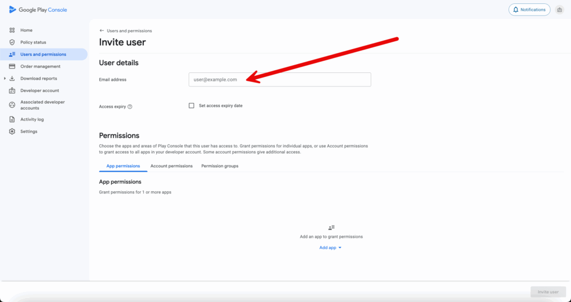Switch to the Account permissions tab

[x=172, y=166]
